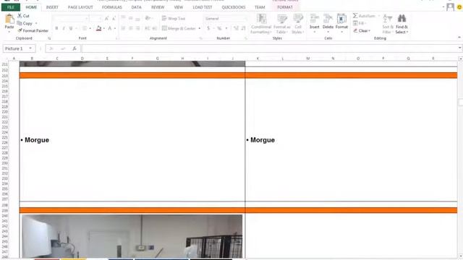Open the Orientation text-angle icon
Screen dimensions: 463x260
click(x=148, y=18)
